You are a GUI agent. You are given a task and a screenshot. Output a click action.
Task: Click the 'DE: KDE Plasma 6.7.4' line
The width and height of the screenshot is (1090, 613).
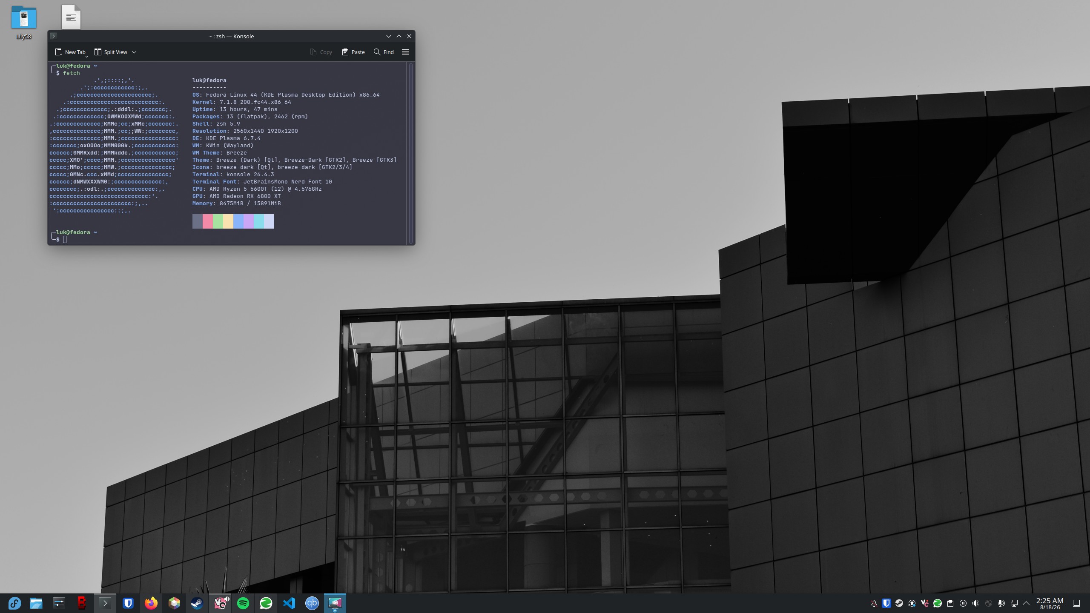tap(226, 138)
